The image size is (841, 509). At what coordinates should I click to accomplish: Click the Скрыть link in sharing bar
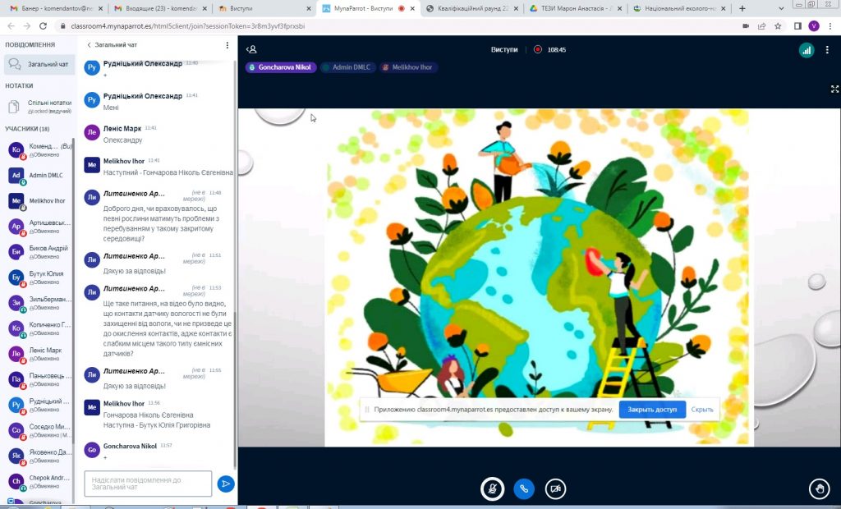tap(702, 409)
